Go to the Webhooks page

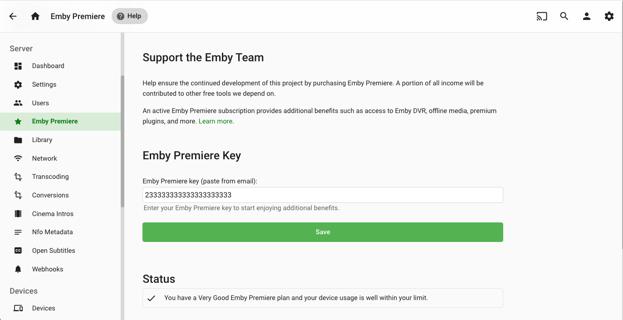tap(60, 269)
